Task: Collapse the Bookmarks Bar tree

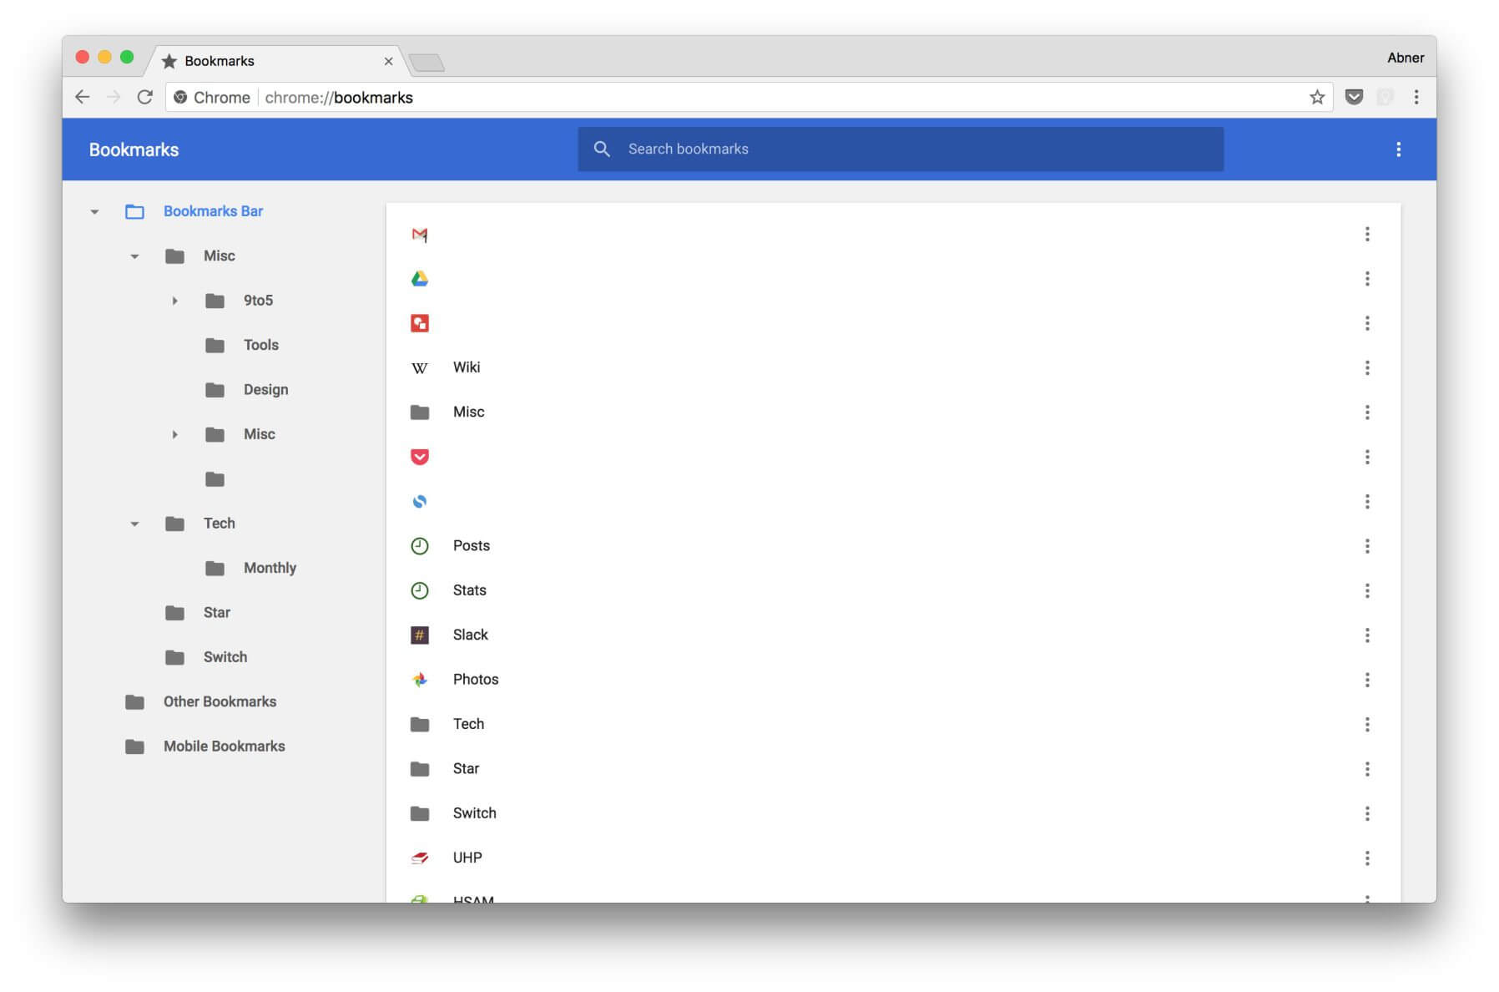Action: pos(95,212)
